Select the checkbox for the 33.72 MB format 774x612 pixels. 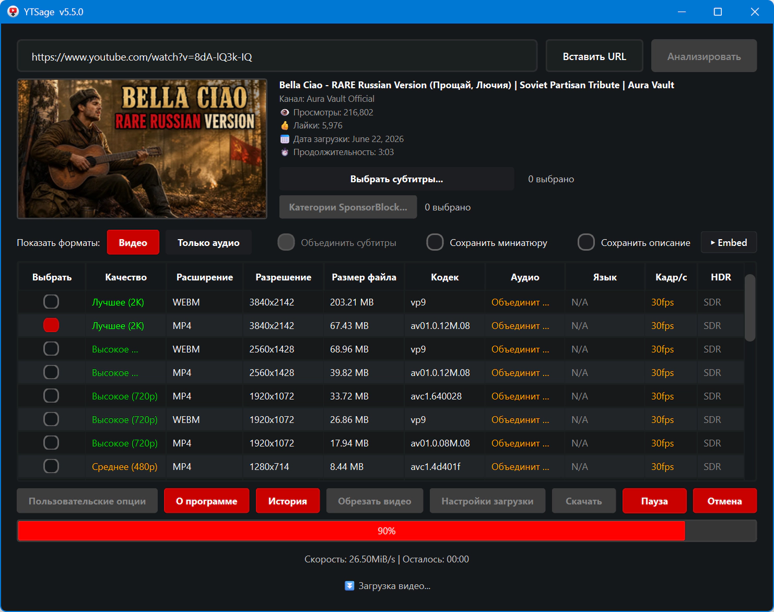[51, 396]
